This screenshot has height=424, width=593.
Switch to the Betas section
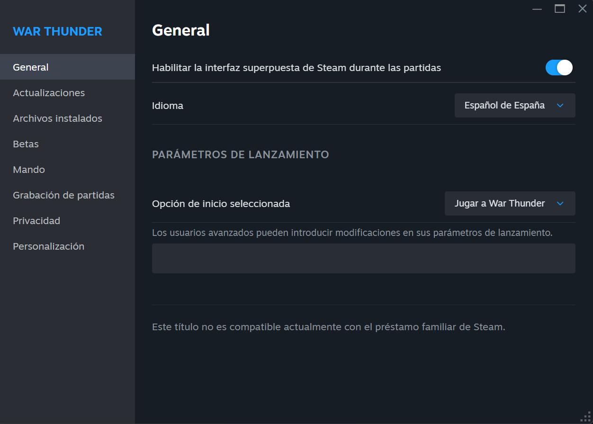click(x=26, y=144)
